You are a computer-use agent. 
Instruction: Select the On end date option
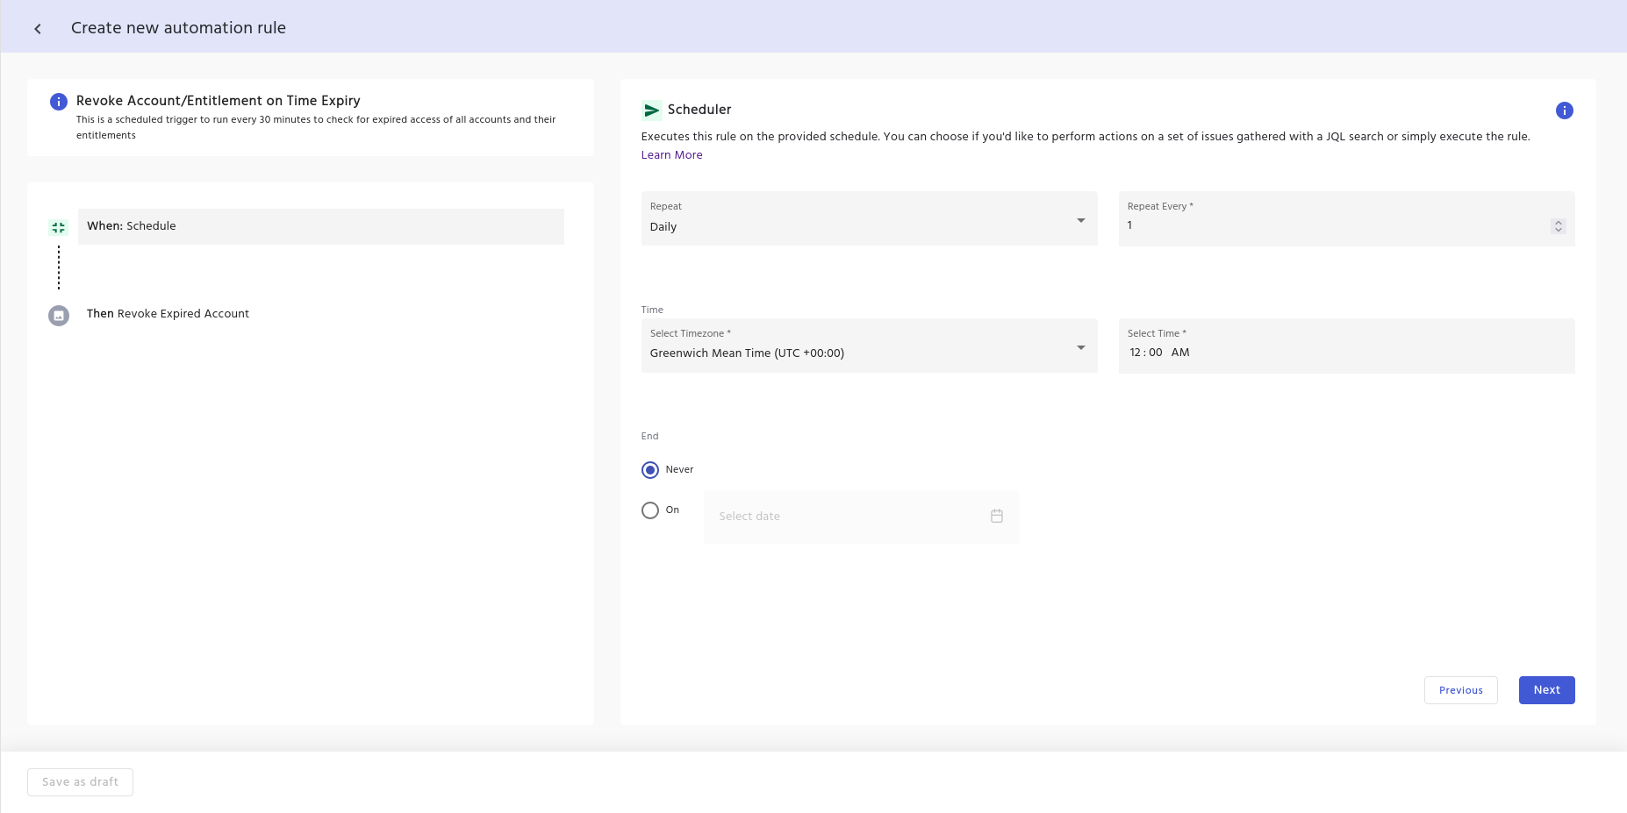650,510
